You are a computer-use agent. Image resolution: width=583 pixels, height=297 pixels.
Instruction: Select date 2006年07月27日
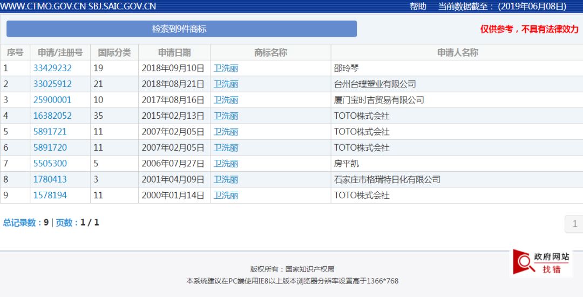coord(173,164)
